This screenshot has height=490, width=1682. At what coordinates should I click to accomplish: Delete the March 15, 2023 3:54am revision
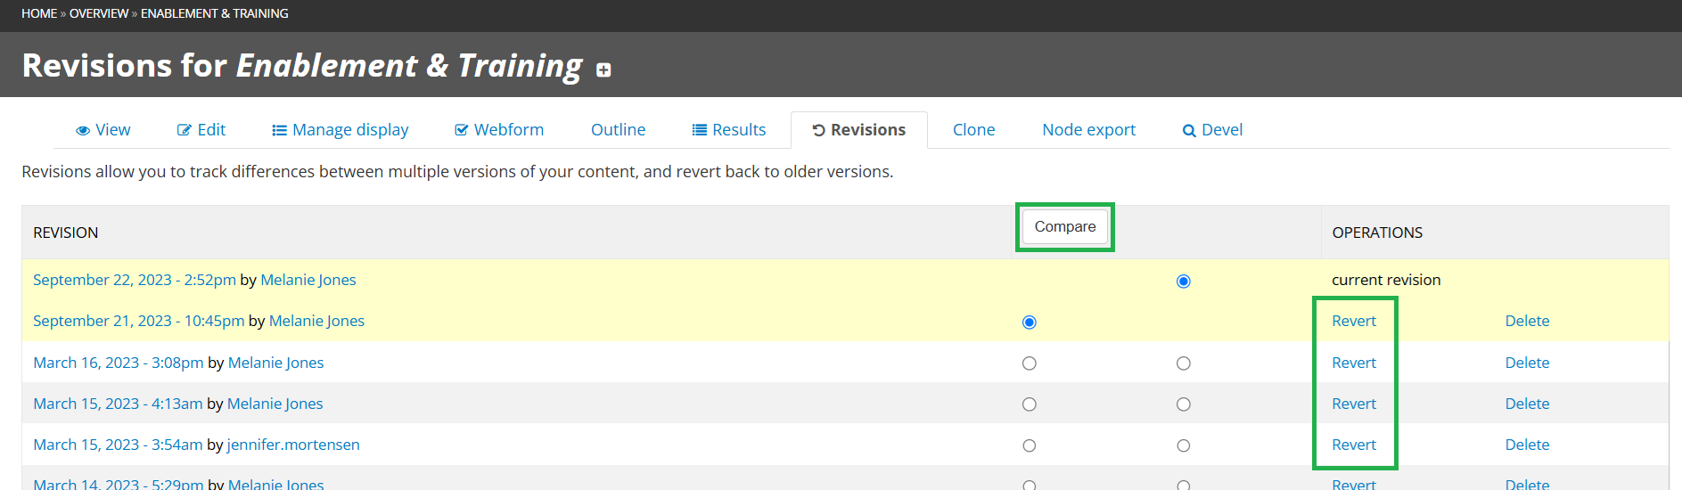click(x=1527, y=445)
